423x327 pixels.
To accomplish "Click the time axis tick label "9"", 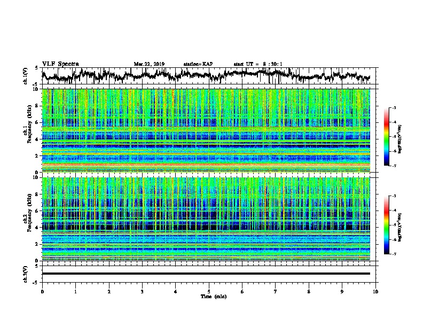I will point(342,292).
